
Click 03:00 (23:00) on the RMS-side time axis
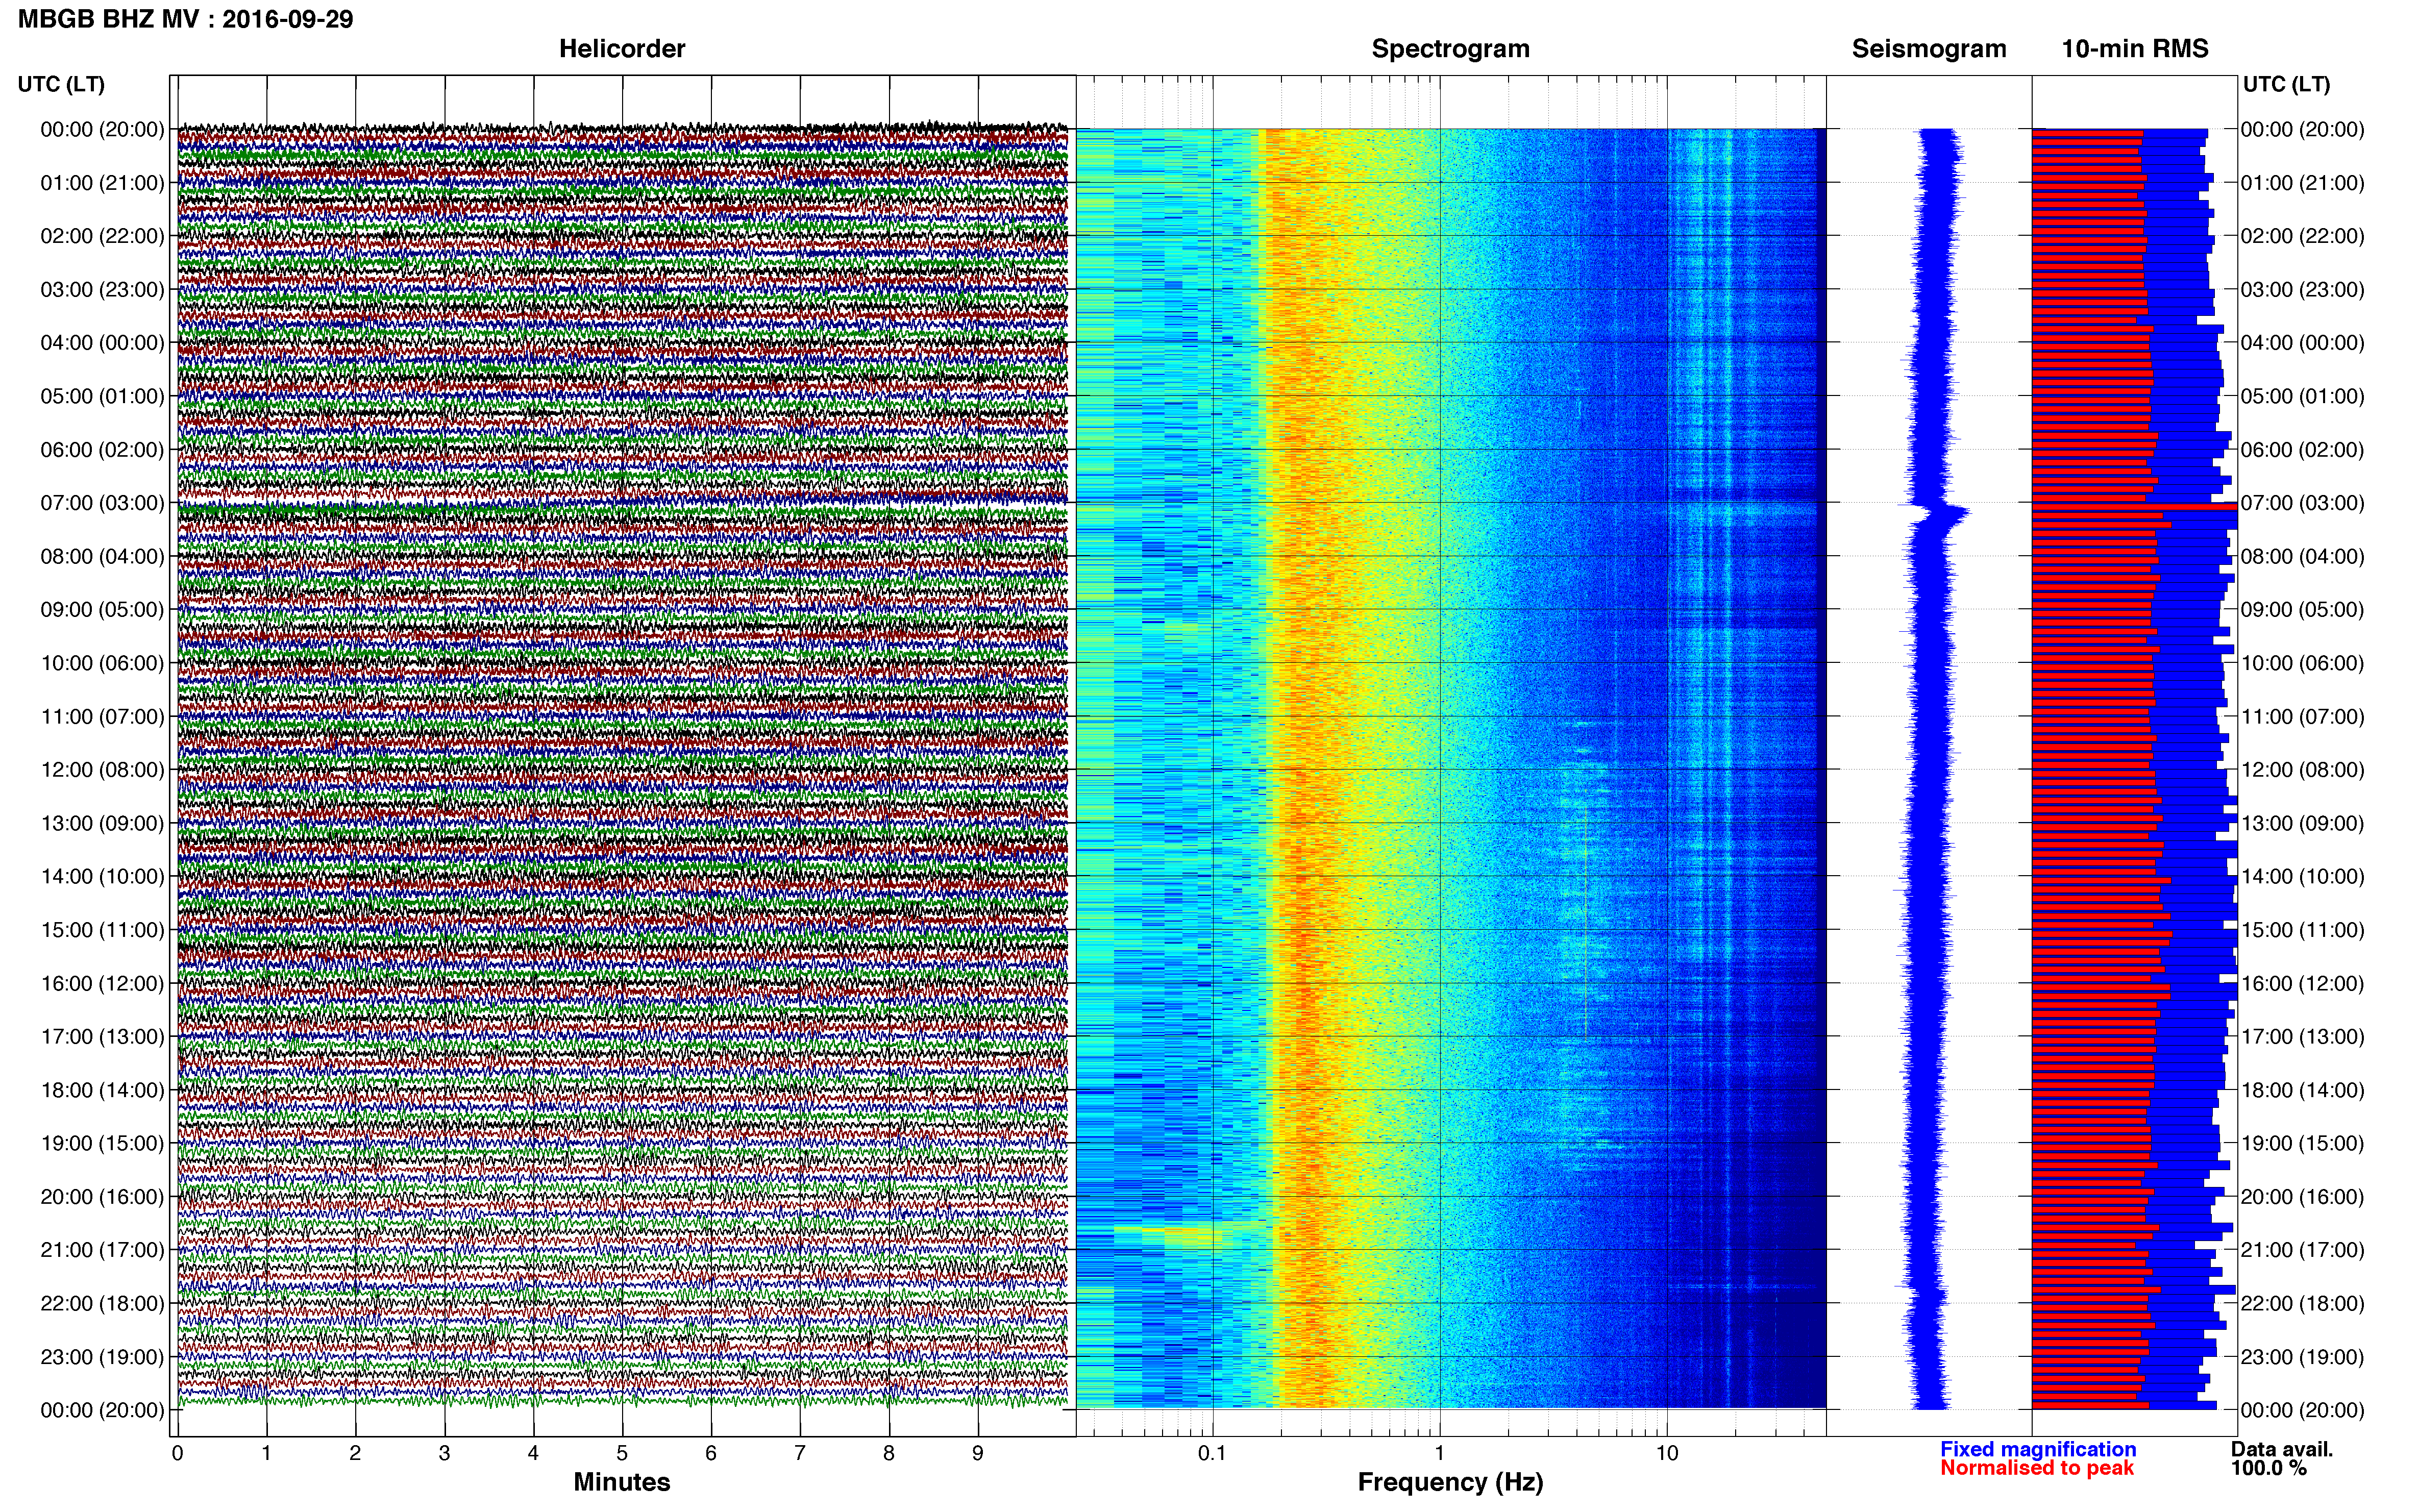[2303, 290]
